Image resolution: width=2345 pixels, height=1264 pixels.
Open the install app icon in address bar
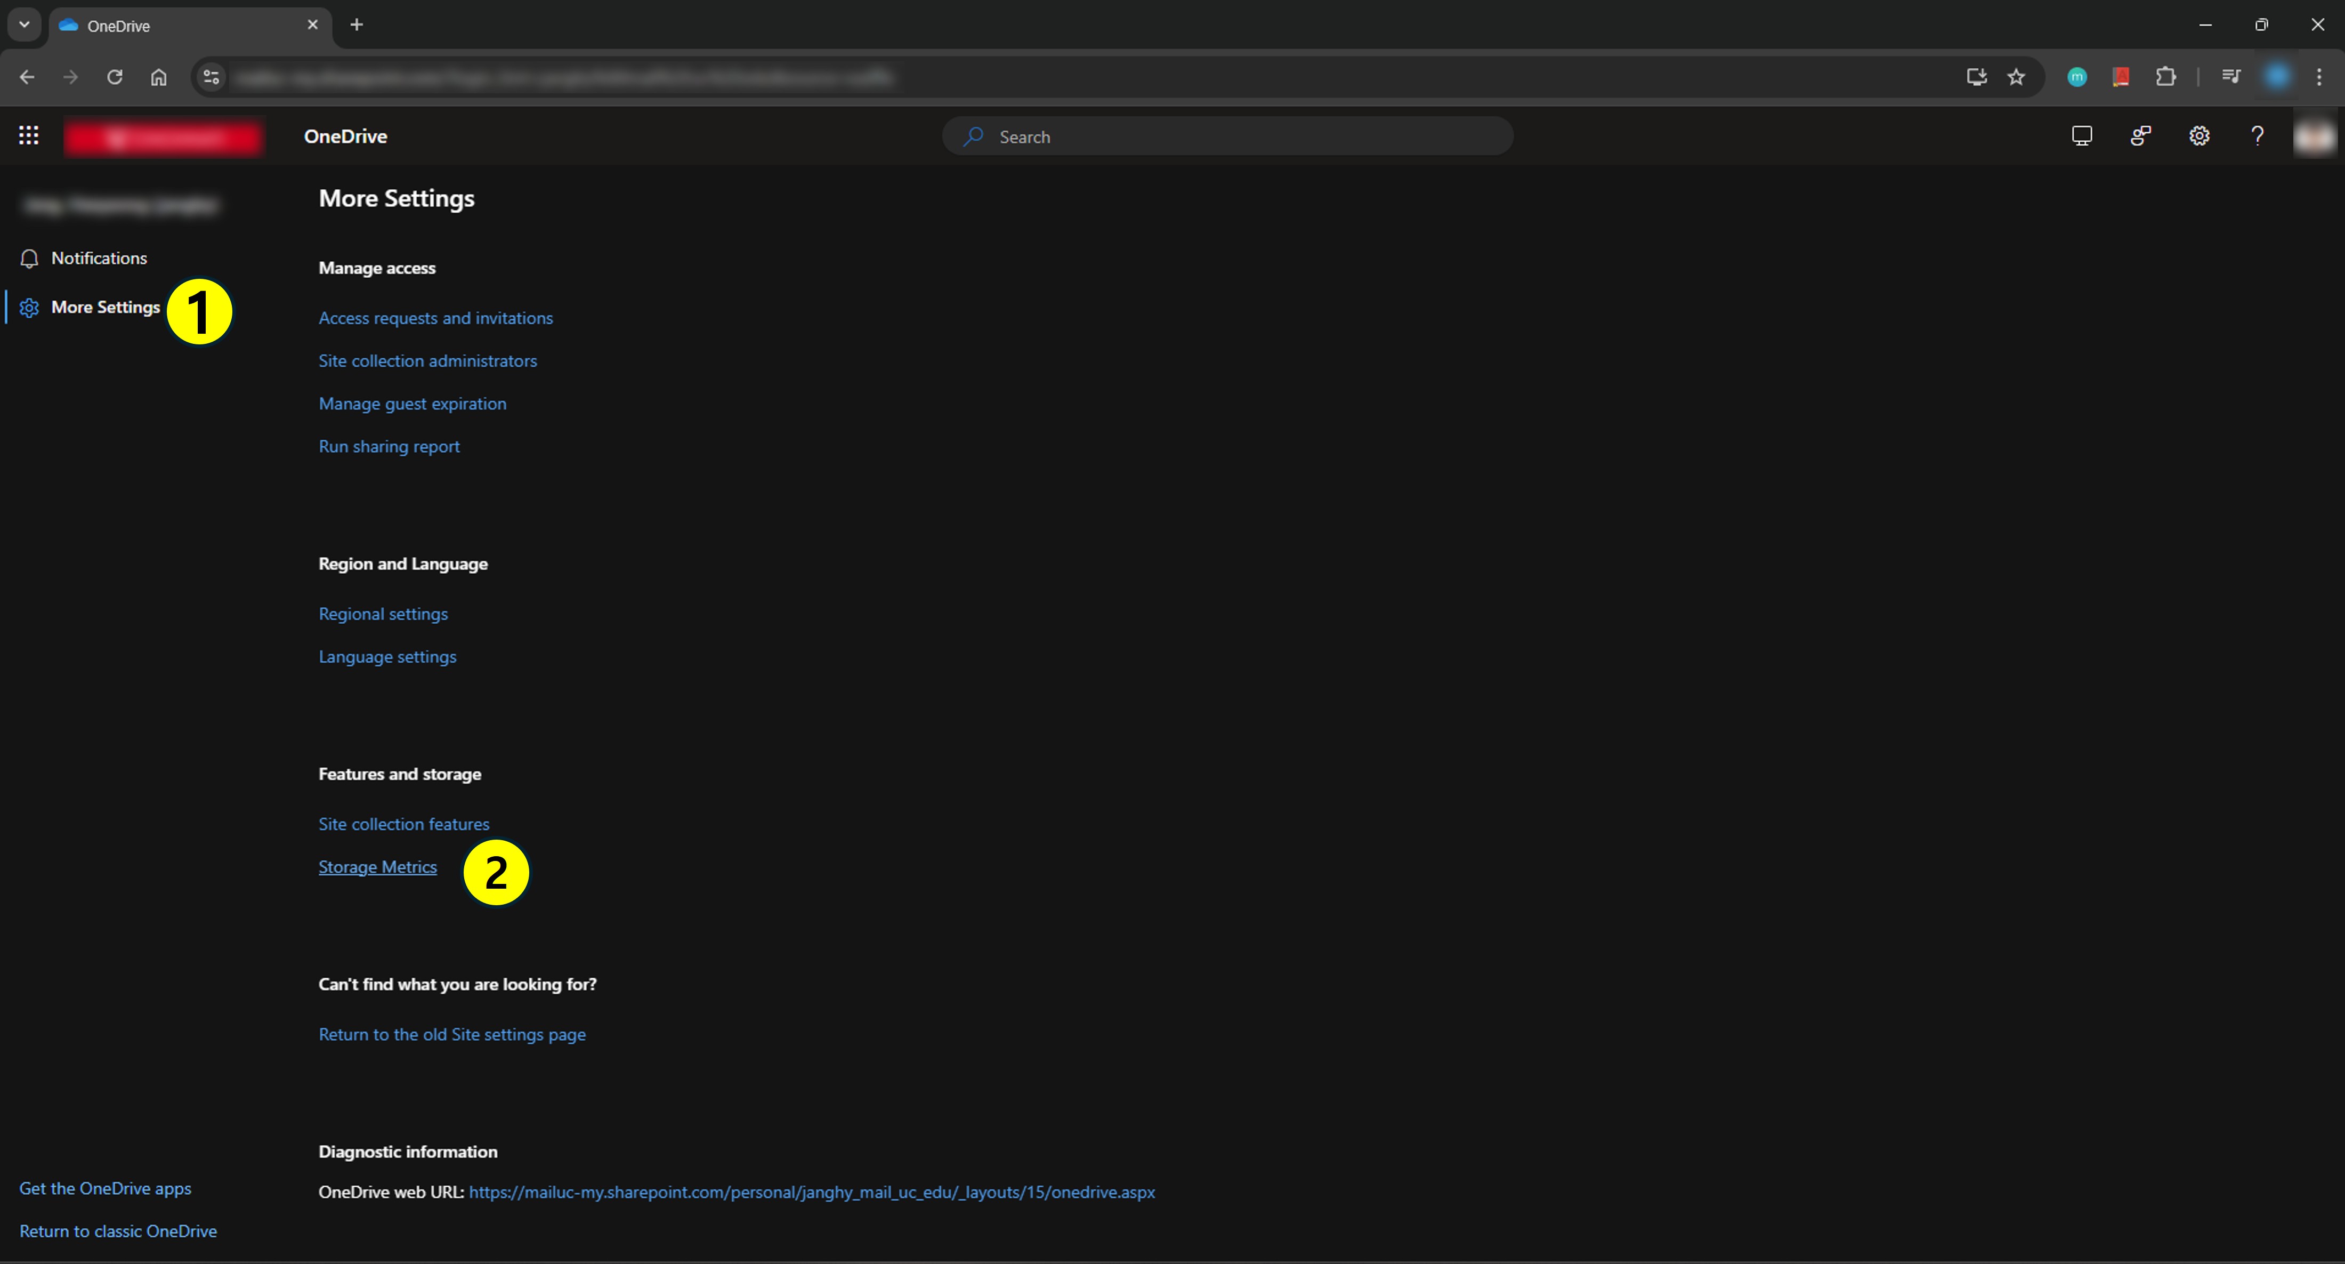[x=1976, y=77]
